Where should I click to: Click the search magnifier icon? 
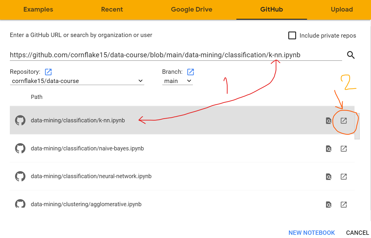[x=351, y=55]
